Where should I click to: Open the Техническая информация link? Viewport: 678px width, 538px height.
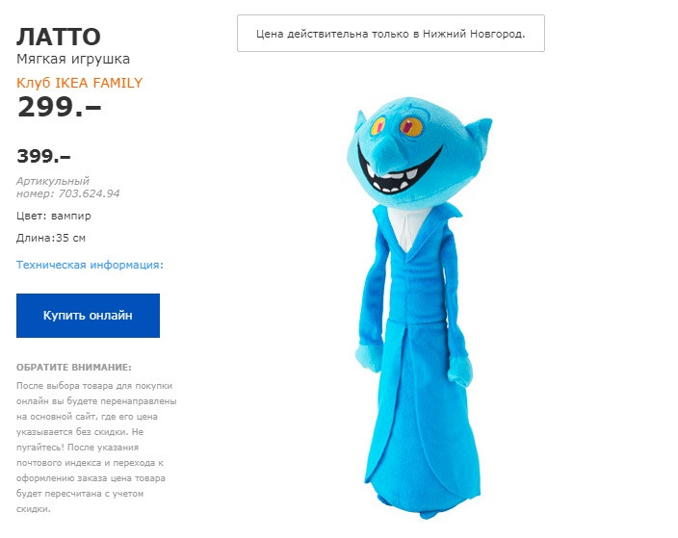tap(90, 265)
